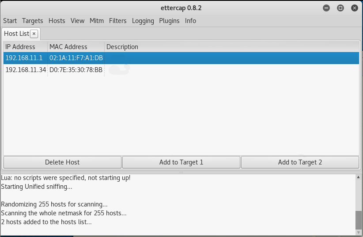Open the Hosts menu
The height and width of the screenshot is (237, 363).
tap(57, 21)
